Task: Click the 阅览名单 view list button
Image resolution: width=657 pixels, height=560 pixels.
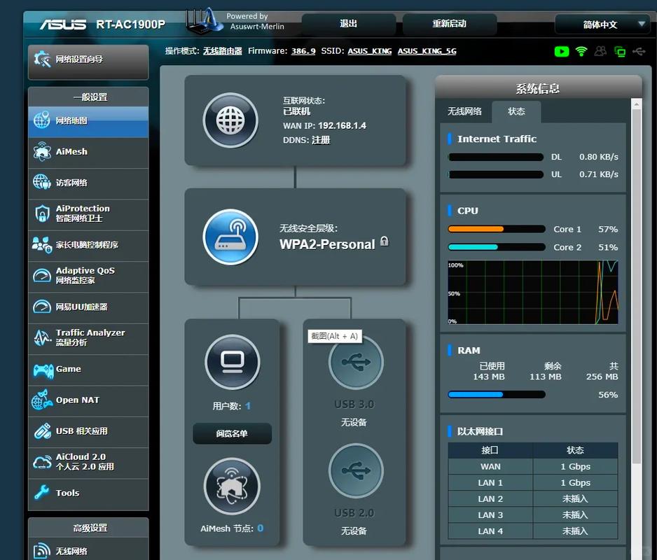Action: coord(232,433)
